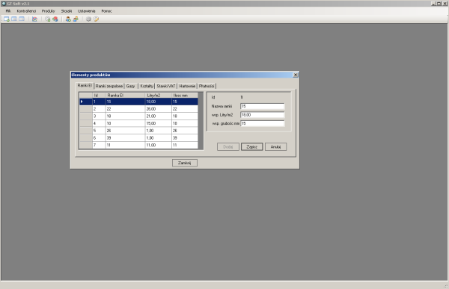This screenshot has width=449, height=289.
Task: Click the Ilosc mm cell in row 4
Action: pyautogui.click(x=185, y=123)
